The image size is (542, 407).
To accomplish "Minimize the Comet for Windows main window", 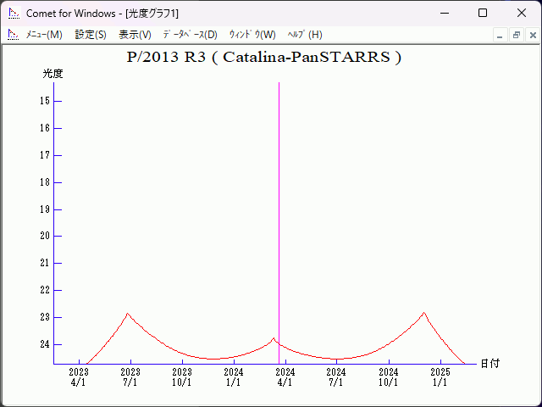I will (444, 14).
